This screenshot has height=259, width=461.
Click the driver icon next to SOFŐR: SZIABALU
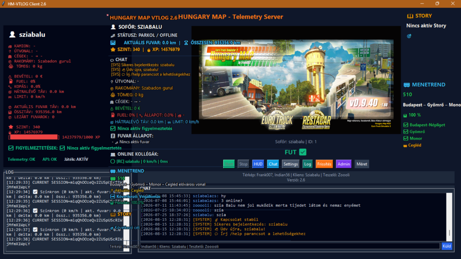click(113, 27)
